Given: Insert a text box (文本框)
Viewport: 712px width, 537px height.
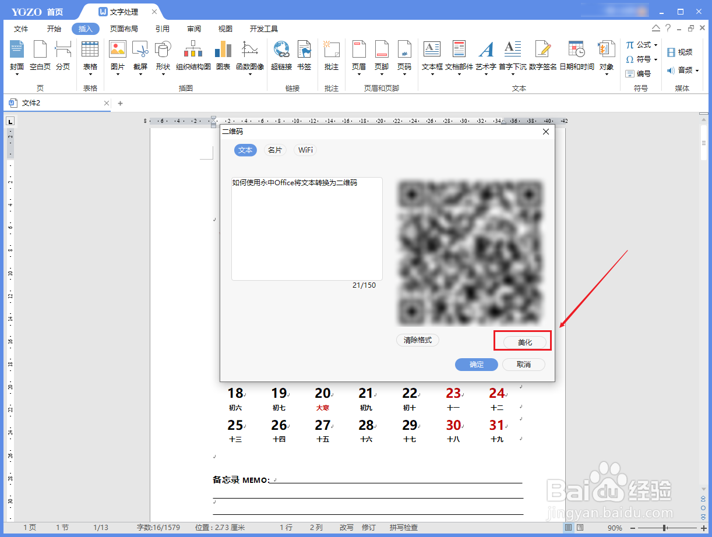Looking at the screenshot, I should click(x=432, y=57).
